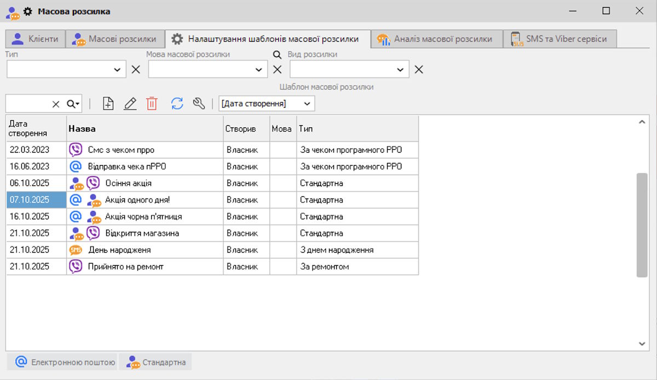The height and width of the screenshot is (380, 657).
Task: Delete the selected template via trash icon
Action: coord(152,103)
